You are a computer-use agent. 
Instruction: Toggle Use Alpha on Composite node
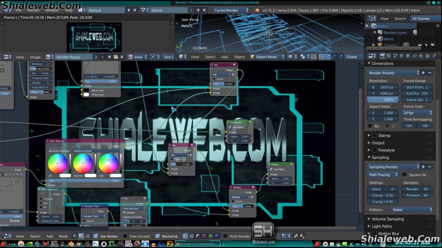tap(230, 127)
